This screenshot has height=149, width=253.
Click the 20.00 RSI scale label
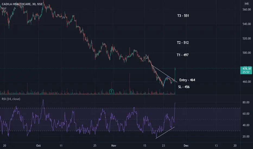click(x=246, y=137)
